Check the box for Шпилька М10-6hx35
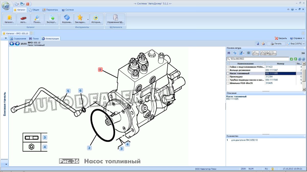307x172 pixels. pyautogui.click(x=228, y=83)
